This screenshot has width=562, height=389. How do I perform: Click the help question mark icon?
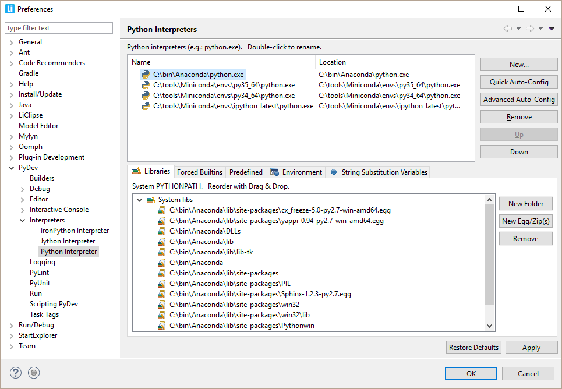(15, 373)
